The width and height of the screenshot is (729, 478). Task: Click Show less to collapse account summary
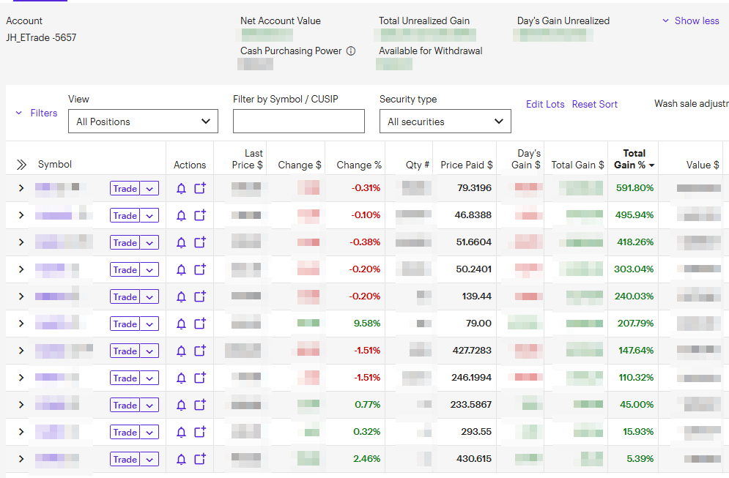(x=690, y=21)
